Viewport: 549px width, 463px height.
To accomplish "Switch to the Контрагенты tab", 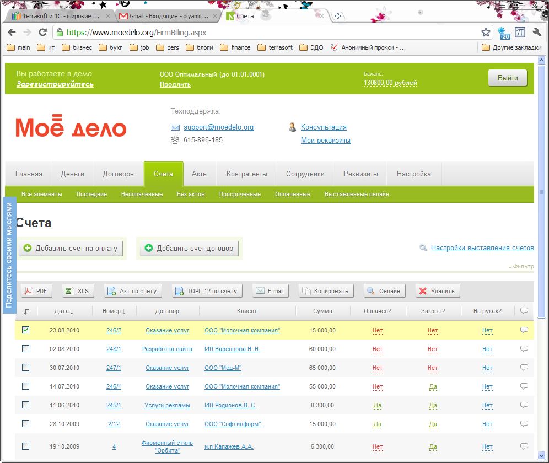I will click(x=246, y=174).
